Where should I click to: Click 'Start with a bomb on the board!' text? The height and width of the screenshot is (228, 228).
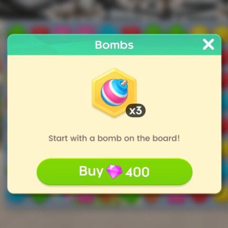[114, 138]
